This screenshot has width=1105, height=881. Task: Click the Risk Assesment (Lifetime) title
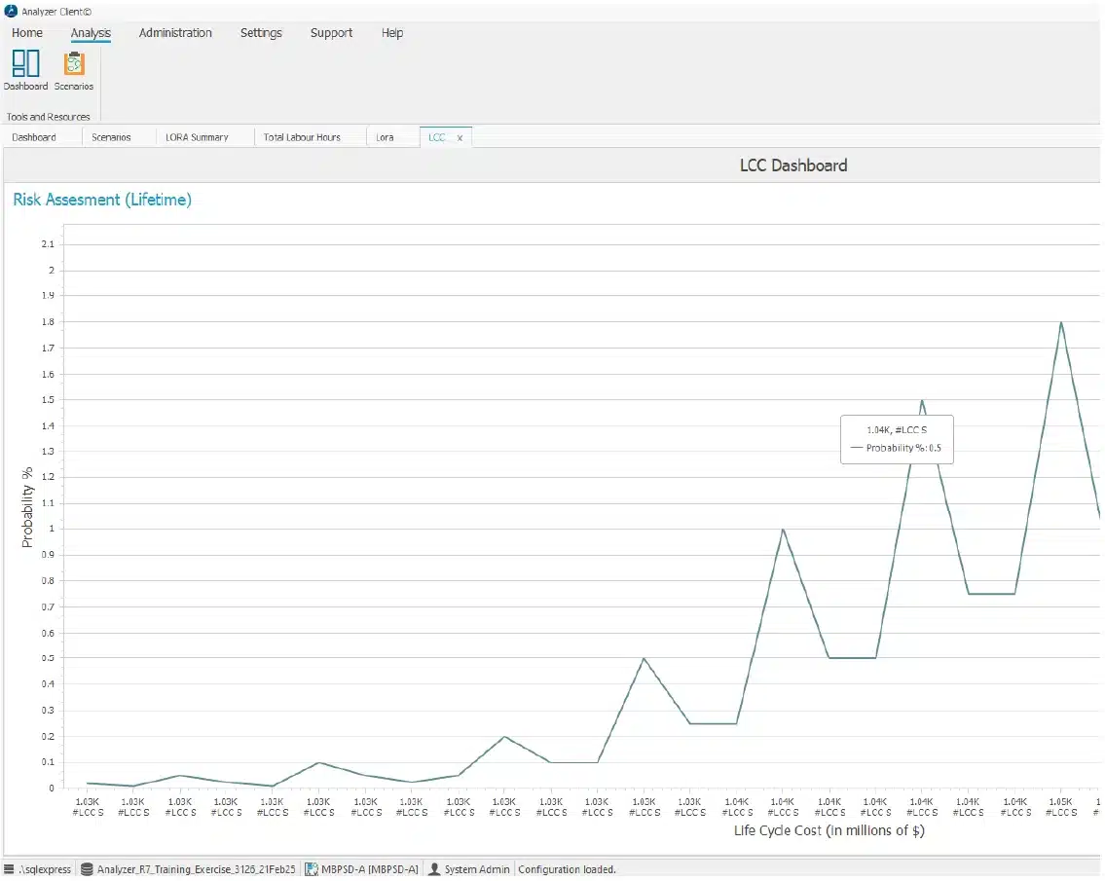tap(102, 201)
